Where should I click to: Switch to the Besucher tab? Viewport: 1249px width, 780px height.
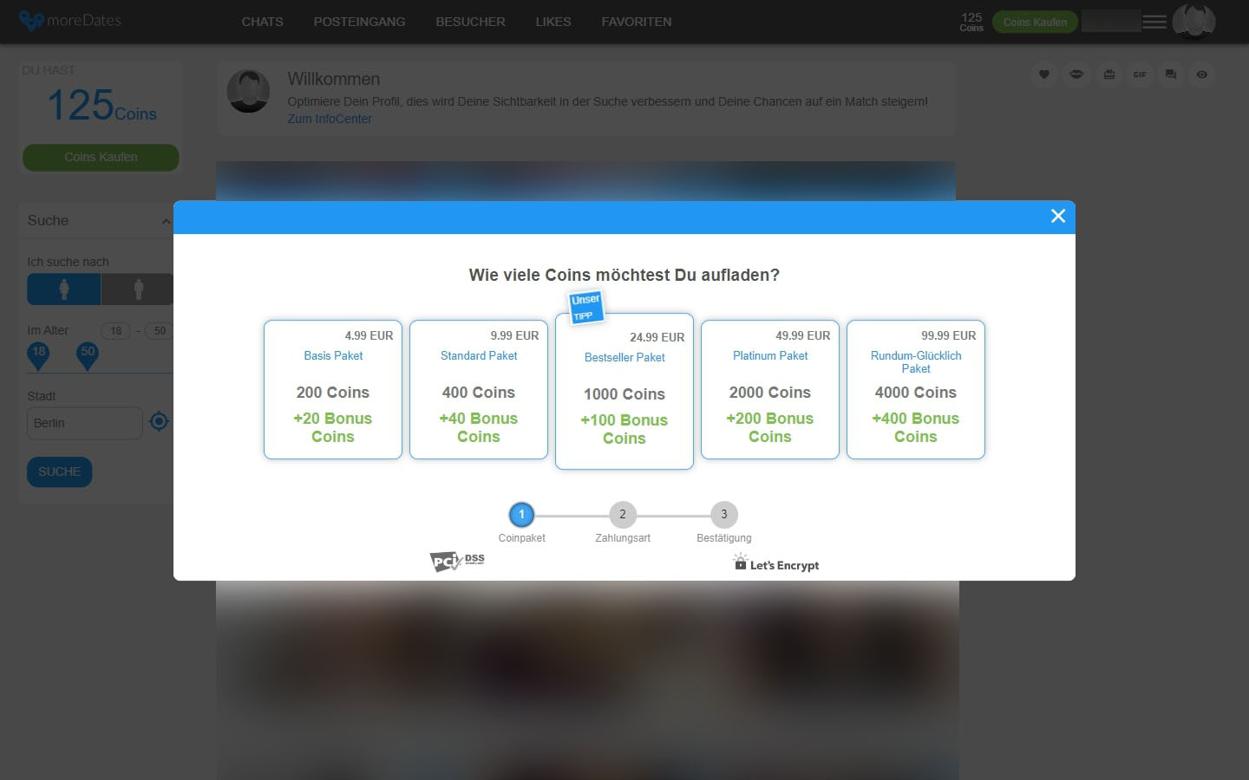pos(470,22)
